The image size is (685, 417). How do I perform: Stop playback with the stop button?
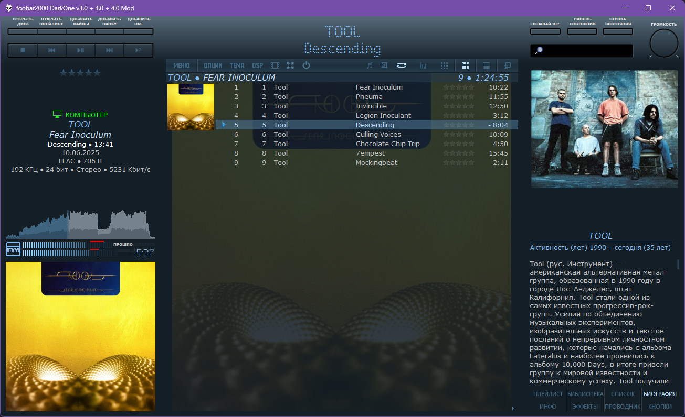click(23, 50)
